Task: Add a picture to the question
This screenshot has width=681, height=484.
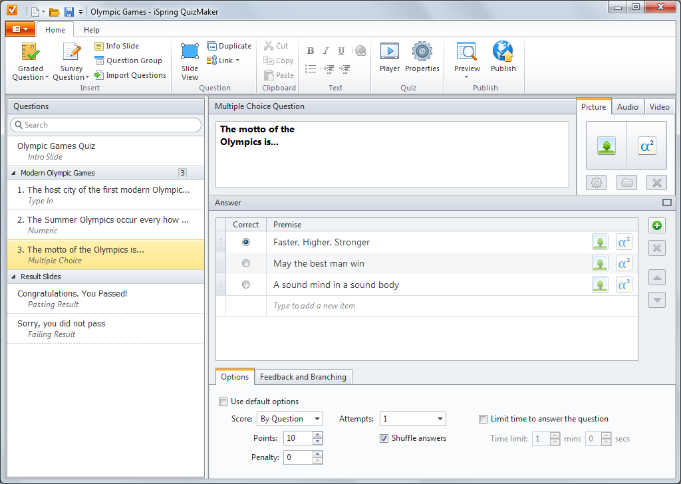Action: 607,146
